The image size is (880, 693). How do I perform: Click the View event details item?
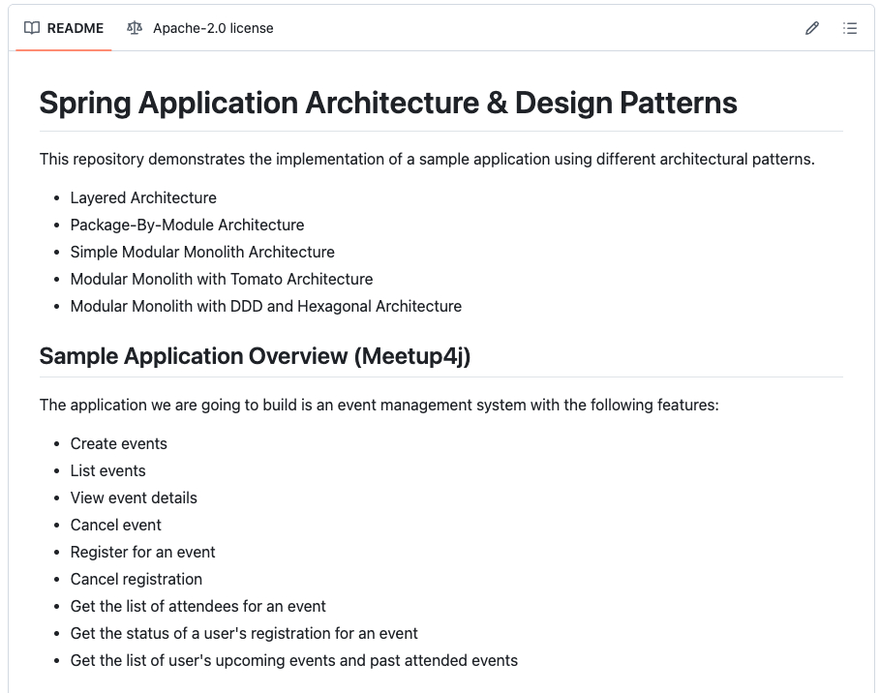click(x=134, y=497)
